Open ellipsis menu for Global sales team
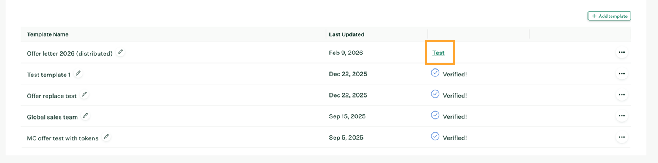658x163 pixels. [x=621, y=116]
